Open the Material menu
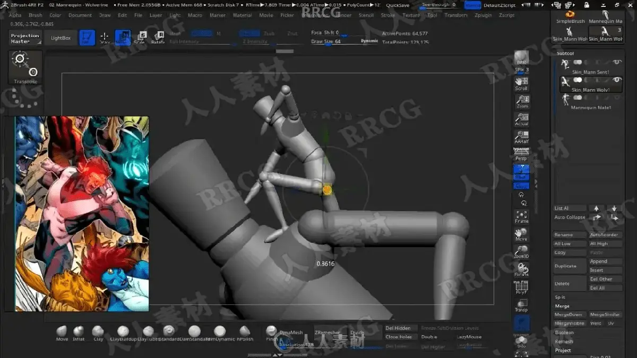637x358 pixels. click(243, 15)
